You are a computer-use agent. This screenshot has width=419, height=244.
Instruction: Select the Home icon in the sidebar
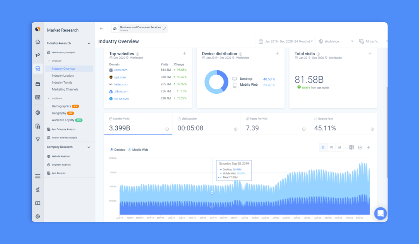point(37,41)
